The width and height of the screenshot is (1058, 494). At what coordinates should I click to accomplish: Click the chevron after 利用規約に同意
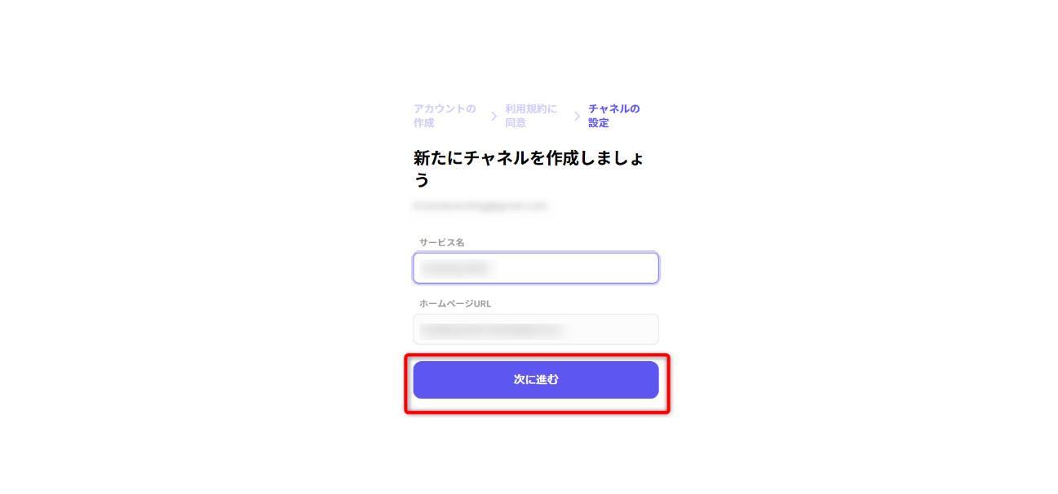click(577, 117)
